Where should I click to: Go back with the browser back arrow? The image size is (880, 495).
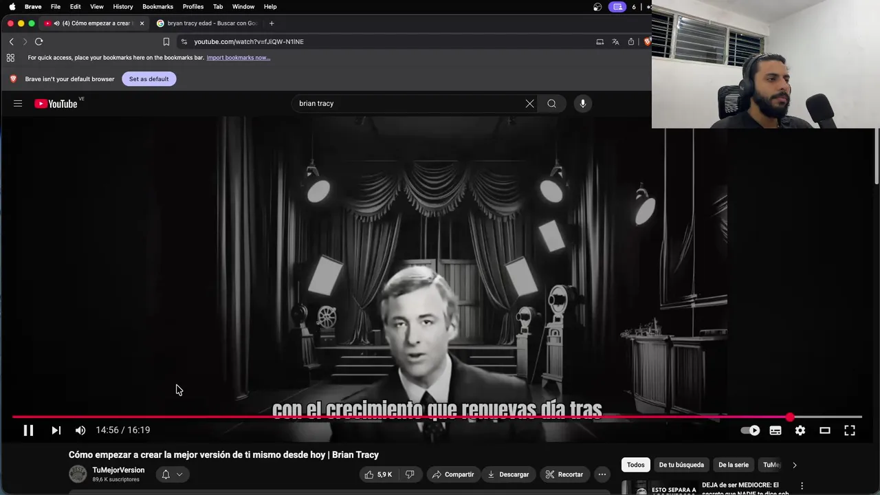pos(11,42)
